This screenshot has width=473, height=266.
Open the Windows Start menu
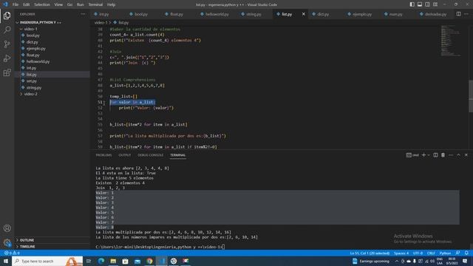6,261
